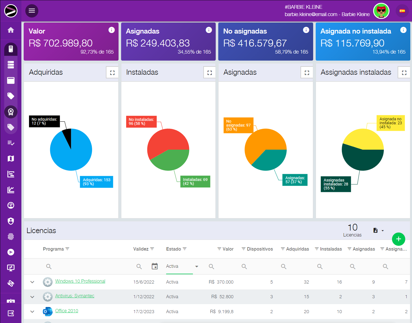Maximize the Adquiridas chart panel
The image size is (412, 323).
click(112, 73)
